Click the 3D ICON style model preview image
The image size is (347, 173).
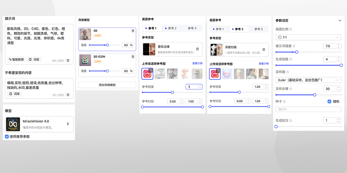(85, 60)
